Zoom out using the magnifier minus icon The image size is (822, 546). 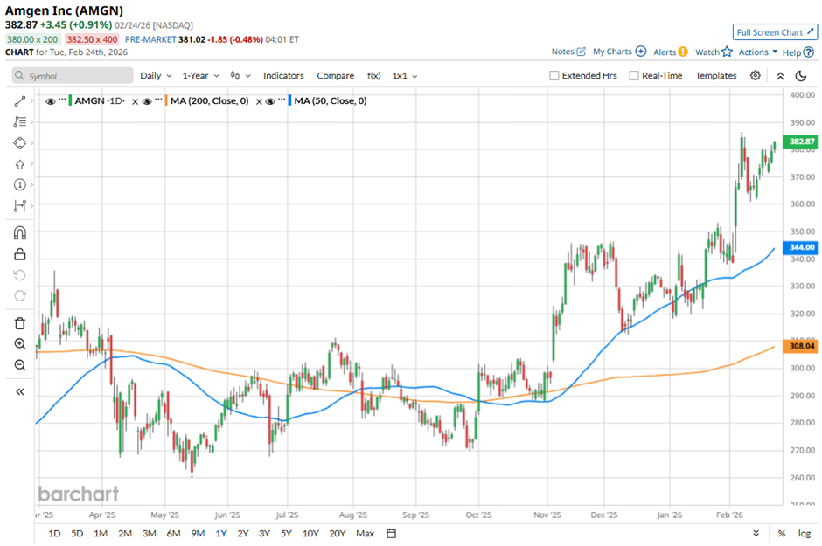click(20, 364)
